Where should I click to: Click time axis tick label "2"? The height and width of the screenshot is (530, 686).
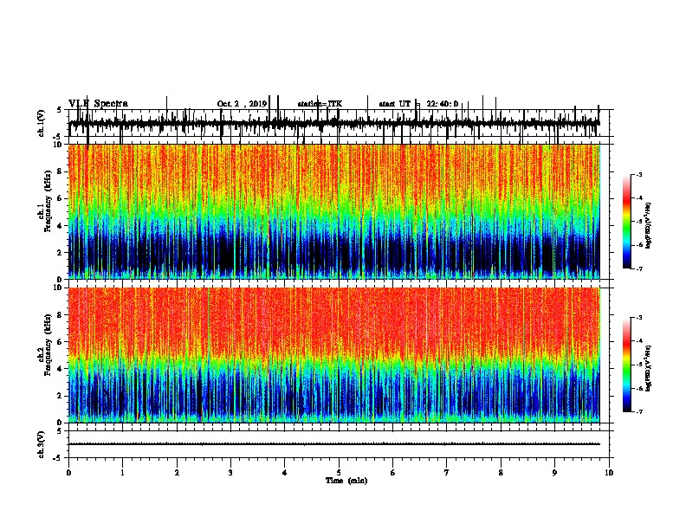[177, 473]
